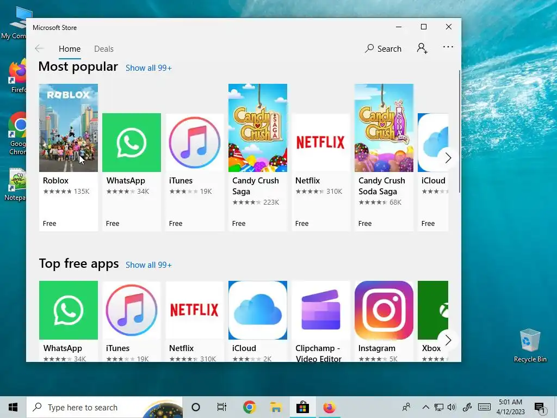
Task: Open Candy Crush Saga tile image
Action: point(257,128)
